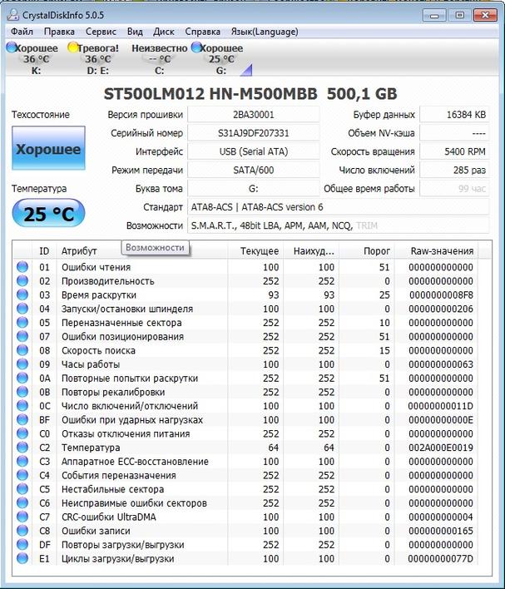The height and width of the screenshot is (589, 505).
Task: Open the Справка menu
Action: pos(202,32)
